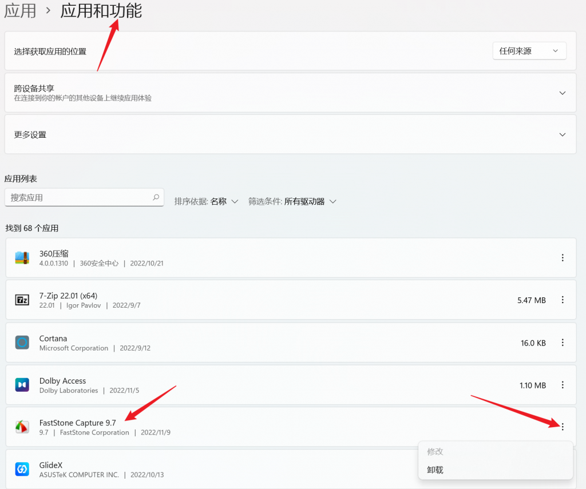This screenshot has width=586, height=489.
Task: Click the FastStone Capture app icon
Action: (22, 427)
